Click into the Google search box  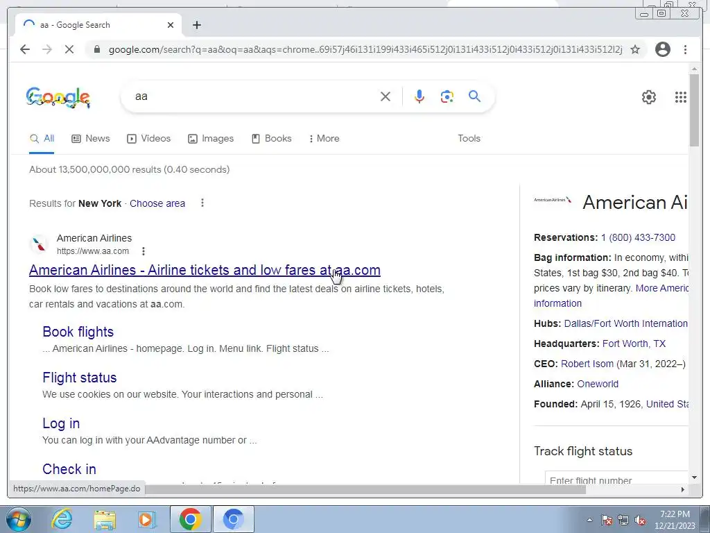coord(254,96)
